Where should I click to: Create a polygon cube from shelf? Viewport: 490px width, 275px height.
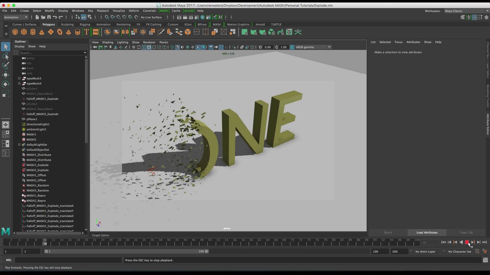24,32
